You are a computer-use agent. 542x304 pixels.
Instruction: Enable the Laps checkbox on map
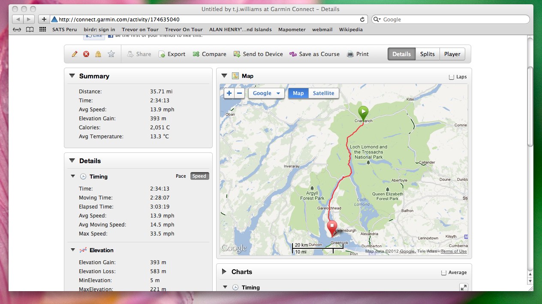pyautogui.click(x=451, y=77)
